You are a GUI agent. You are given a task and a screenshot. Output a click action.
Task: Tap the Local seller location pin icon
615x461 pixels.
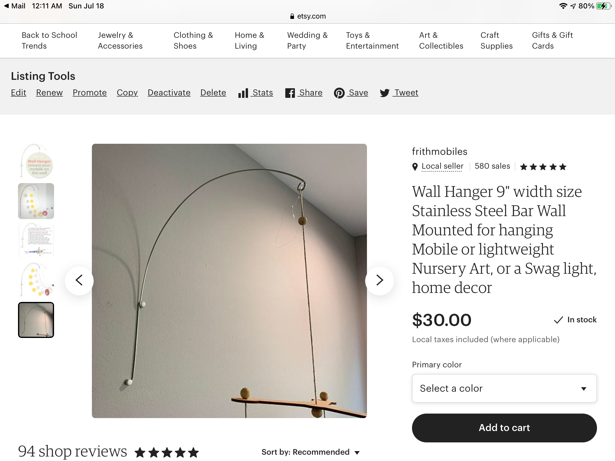415,167
